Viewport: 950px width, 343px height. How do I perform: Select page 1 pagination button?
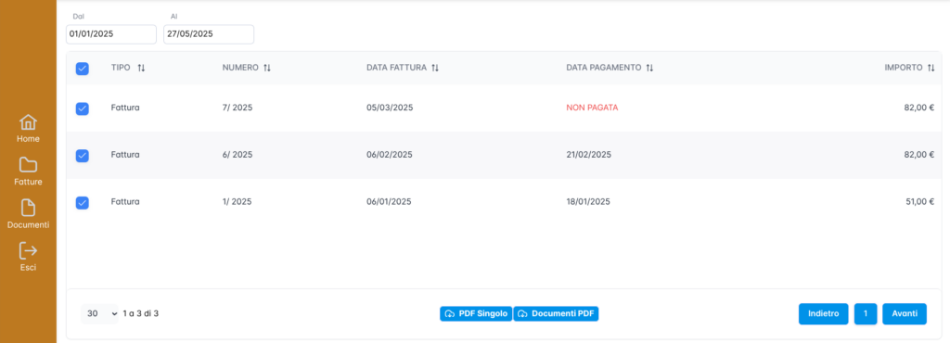(866, 314)
